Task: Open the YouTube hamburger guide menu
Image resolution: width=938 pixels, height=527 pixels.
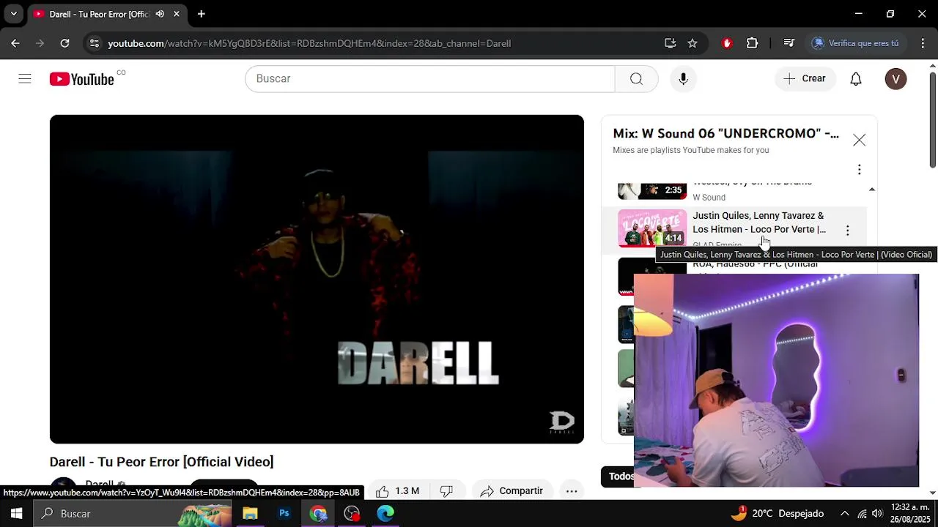Action: pos(25,79)
